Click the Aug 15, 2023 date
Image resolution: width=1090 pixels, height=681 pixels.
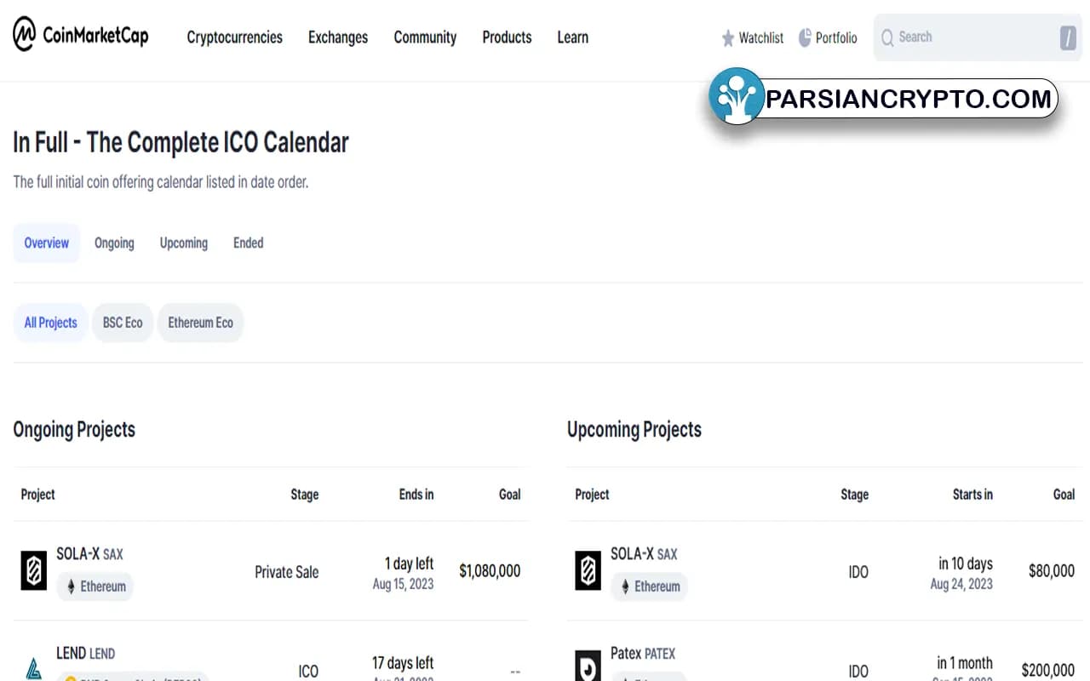404,584
